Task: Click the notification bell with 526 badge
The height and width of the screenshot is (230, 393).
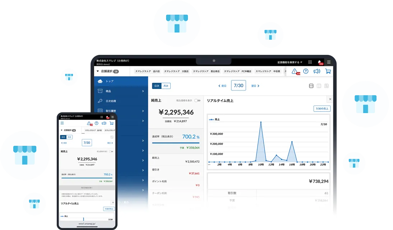Action: pyautogui.click(x=320, y=62)
